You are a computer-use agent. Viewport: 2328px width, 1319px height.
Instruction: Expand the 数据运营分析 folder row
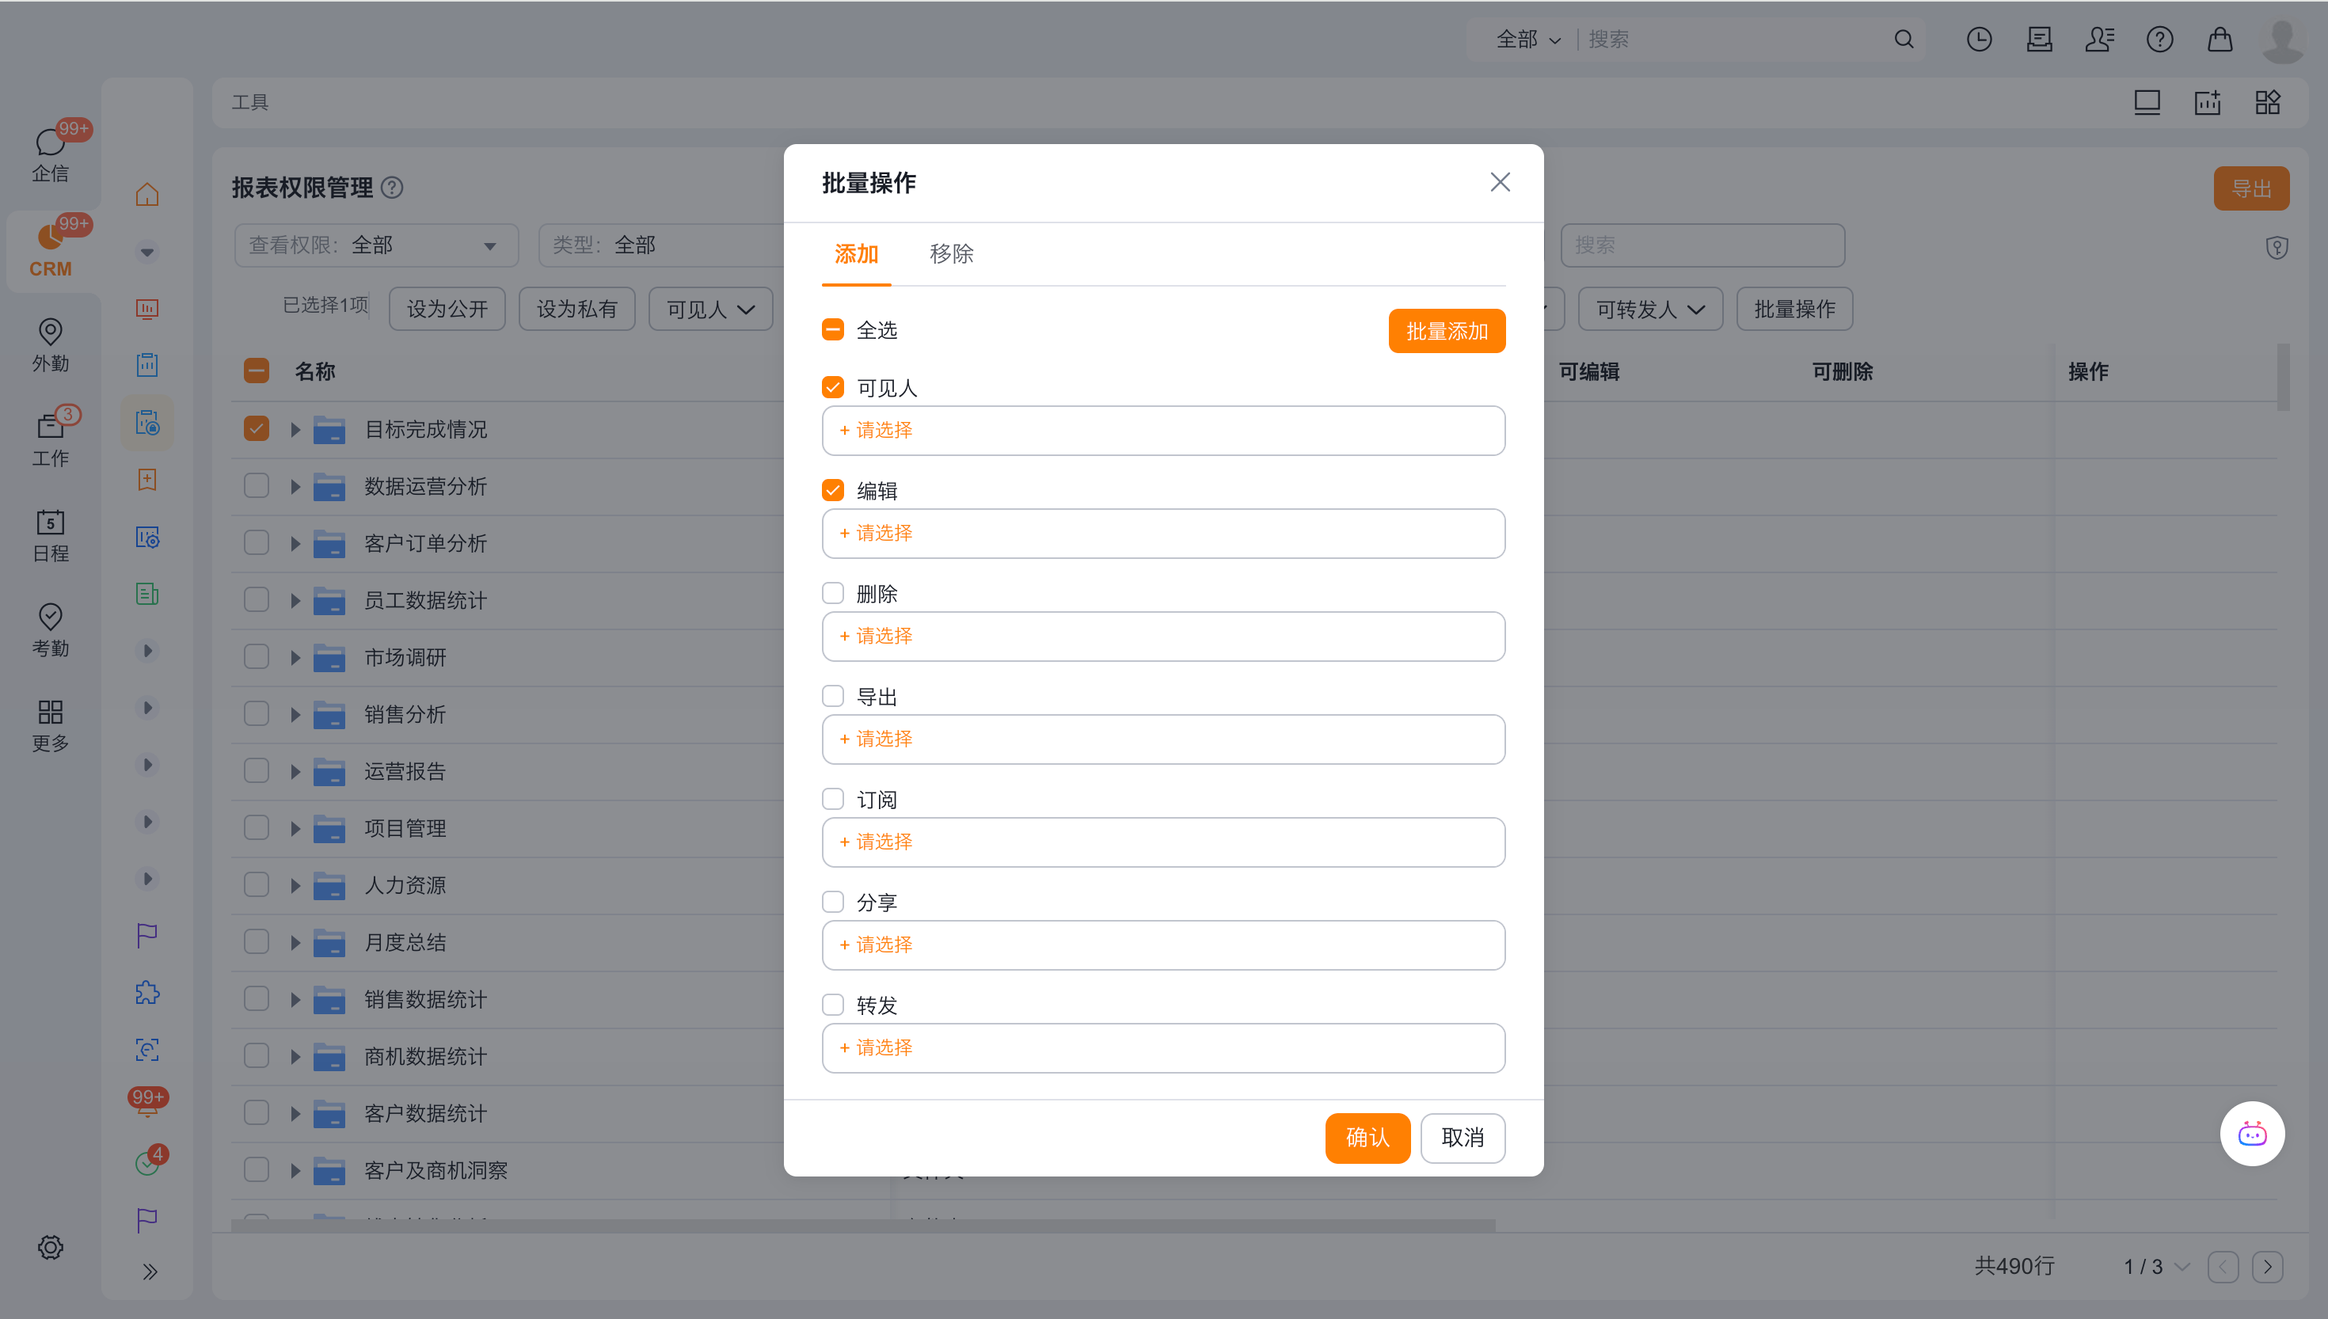click(x=295, y=486)
